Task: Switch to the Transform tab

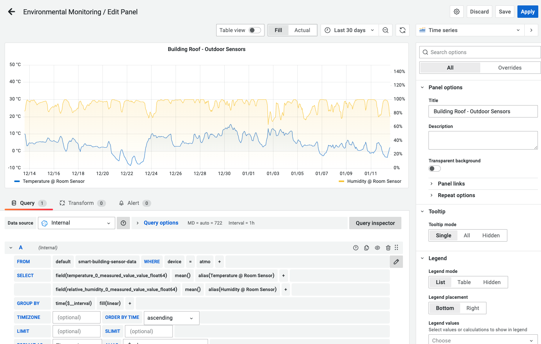Action: [81, 203]
